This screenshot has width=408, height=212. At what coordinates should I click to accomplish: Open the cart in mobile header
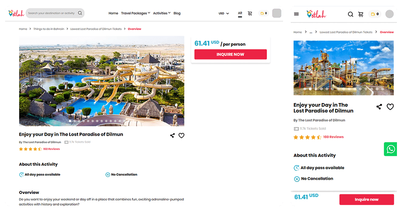tap(361, 14)
